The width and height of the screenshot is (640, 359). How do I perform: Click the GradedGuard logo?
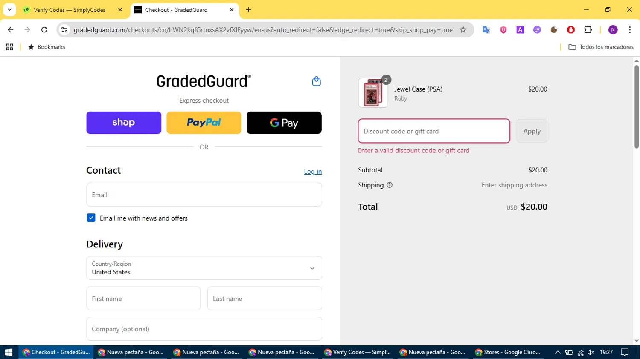[204, 81]
